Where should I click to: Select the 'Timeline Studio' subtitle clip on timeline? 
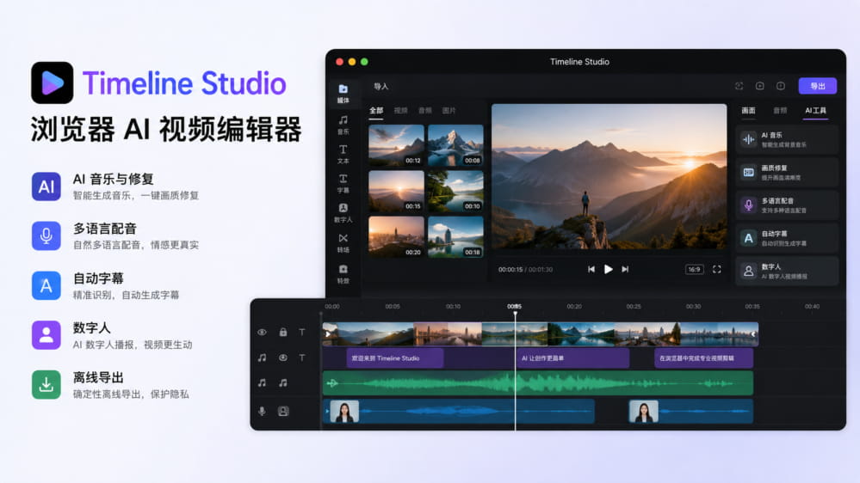click(x=395, y=358)
